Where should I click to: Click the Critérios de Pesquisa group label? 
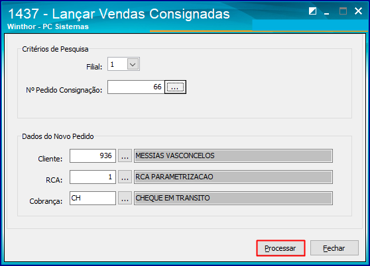coord(55,49)
